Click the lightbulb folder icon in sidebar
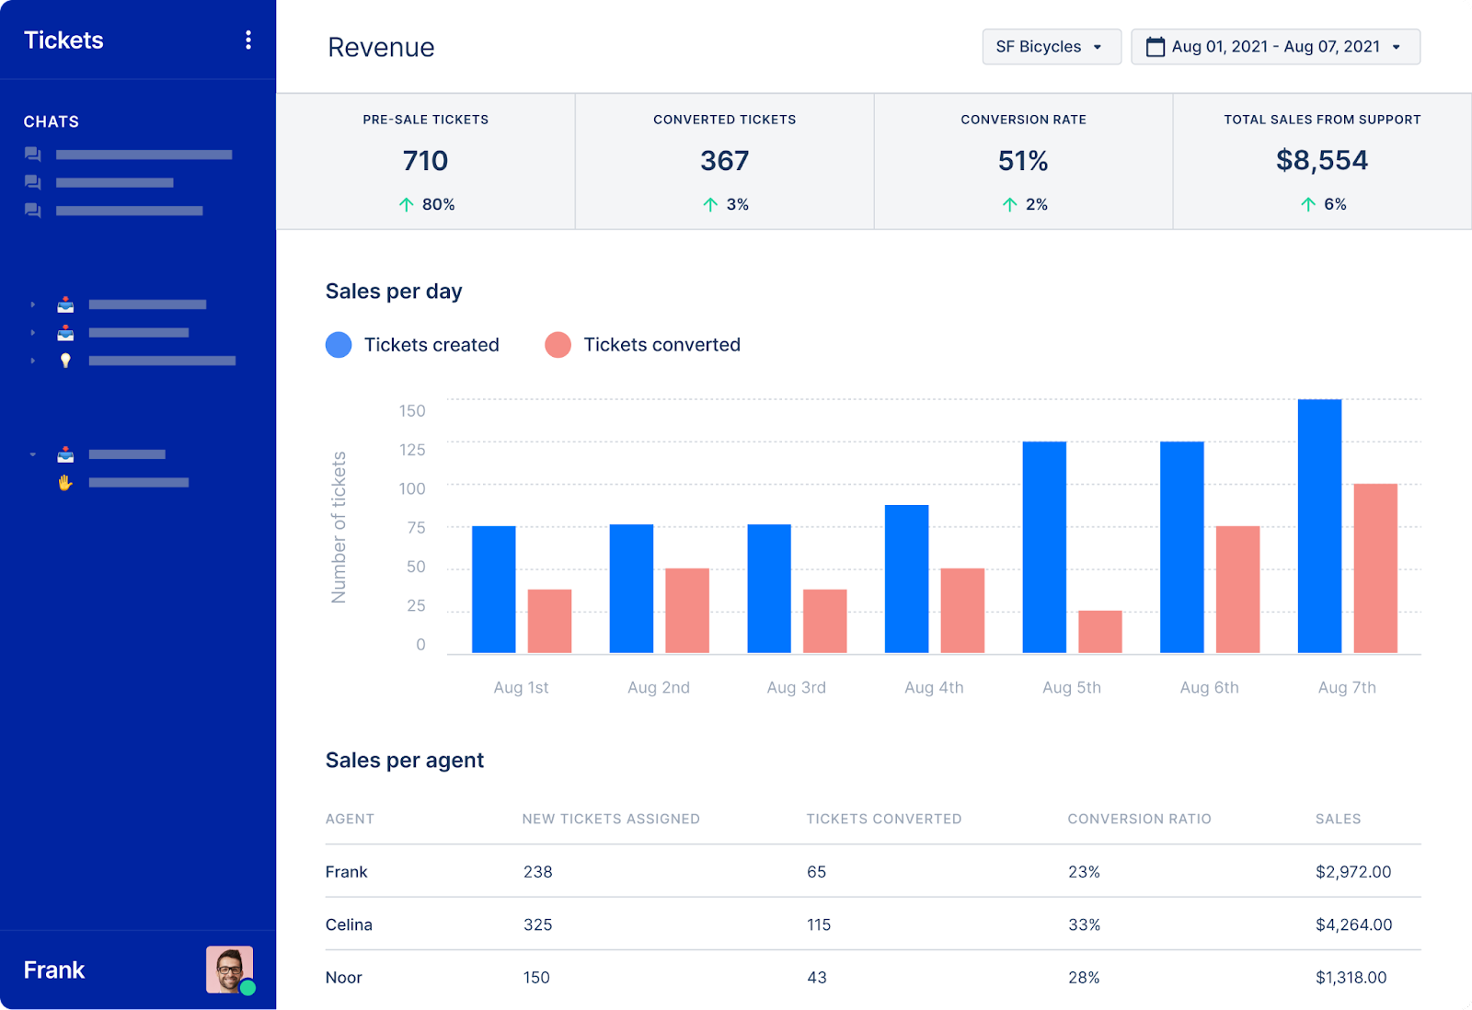Viewport: 1472px width, 1010px height. tap(65, 361)
